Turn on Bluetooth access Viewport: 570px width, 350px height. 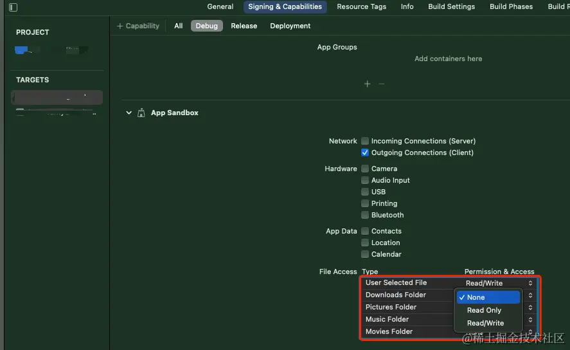point(365,215)
